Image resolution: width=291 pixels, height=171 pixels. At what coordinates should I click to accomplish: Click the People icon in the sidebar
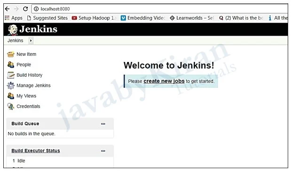click(11, 64)
